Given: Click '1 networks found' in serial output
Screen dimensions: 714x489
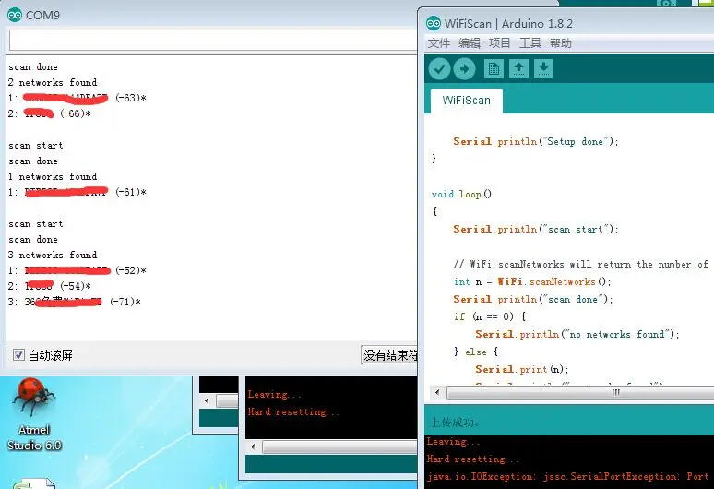Looking at the screenshot, I should tap(53, 176).
